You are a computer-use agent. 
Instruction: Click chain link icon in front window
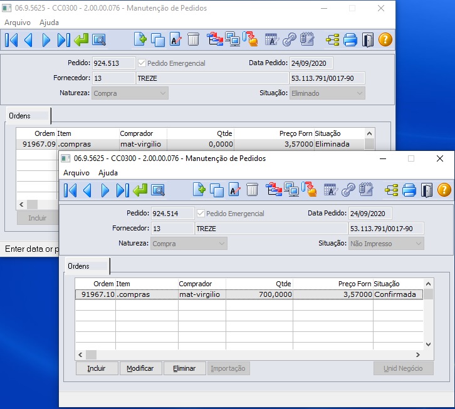click(348, 190)
